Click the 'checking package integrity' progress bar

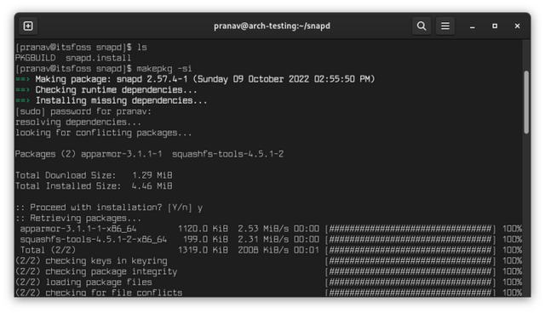point(410,271)
